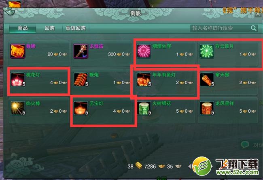
Task: Select the 元宝灯 ingot lantern icon
Action: [81, 108]
